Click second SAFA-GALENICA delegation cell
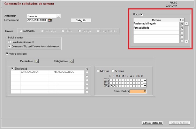The image size is (196, 129). [x=70, y=72]
